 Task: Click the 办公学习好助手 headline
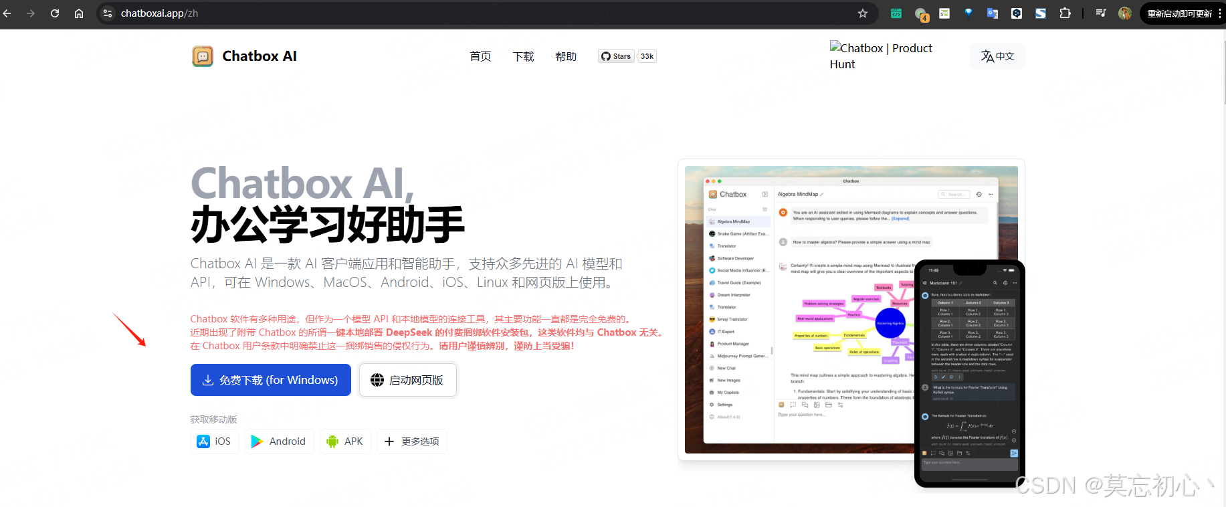pyautogui.click(x=328, y=225)
